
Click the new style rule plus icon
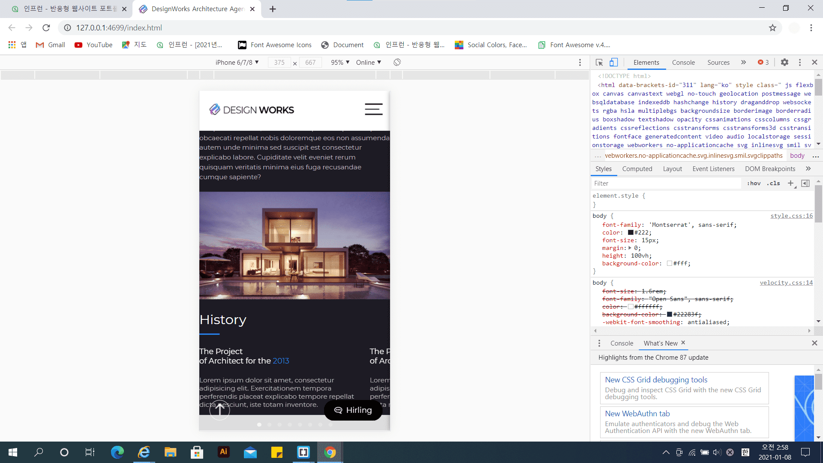click(x=791, y=183)
